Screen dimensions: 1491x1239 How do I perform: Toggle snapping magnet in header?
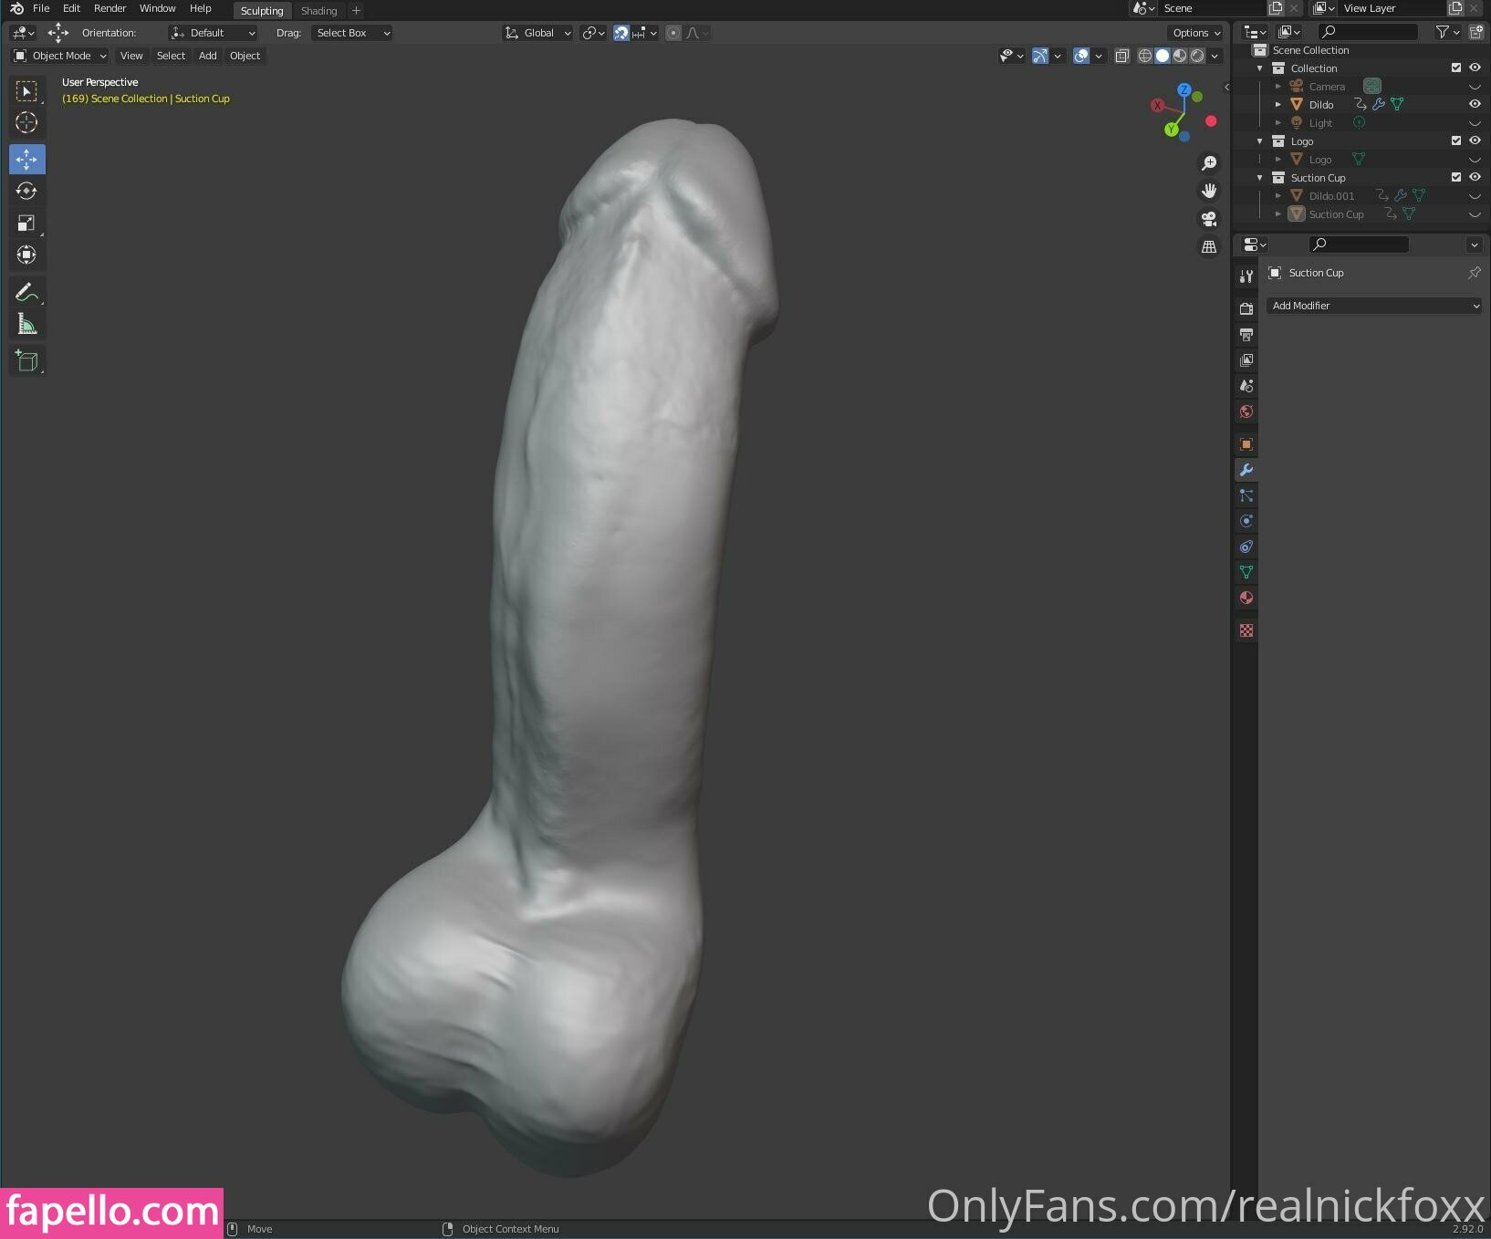621,33
